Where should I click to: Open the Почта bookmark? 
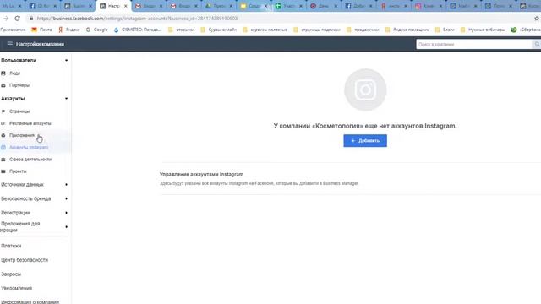(41, 30)
